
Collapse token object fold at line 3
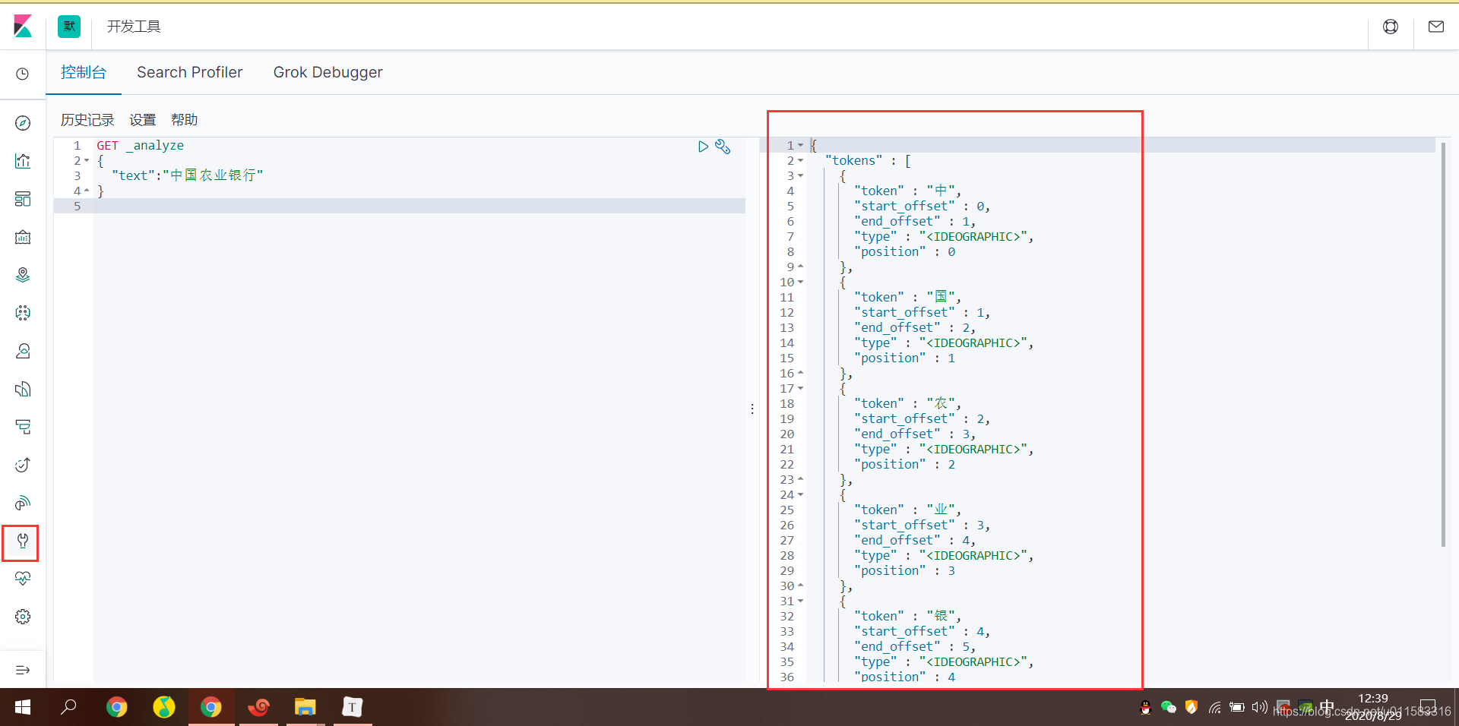tap(800, 175)
